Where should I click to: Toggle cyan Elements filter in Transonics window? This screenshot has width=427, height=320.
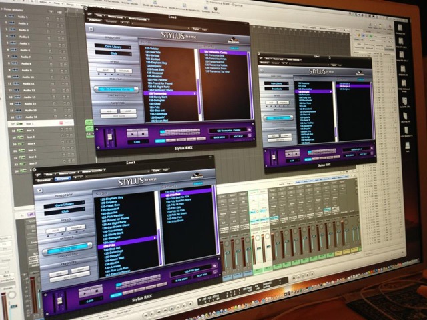pyautogui.click(x=234, y=48)
